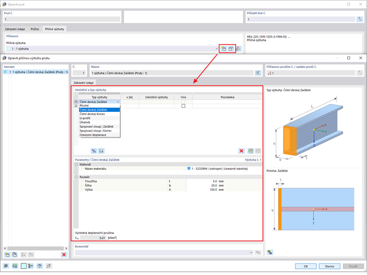
Task: Click the Název materiálu value cell
Action: tap(224, 168)
